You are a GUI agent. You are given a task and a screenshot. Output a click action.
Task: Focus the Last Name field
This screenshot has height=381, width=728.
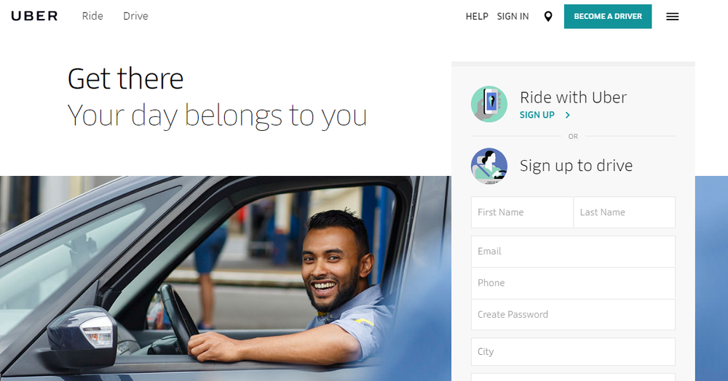click(625, 212)
